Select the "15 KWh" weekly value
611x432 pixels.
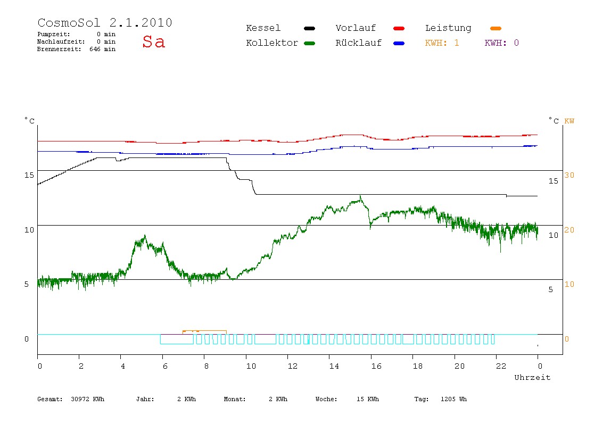[368, 399]
